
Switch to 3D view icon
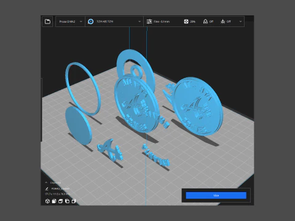click(x=47, y=201)
